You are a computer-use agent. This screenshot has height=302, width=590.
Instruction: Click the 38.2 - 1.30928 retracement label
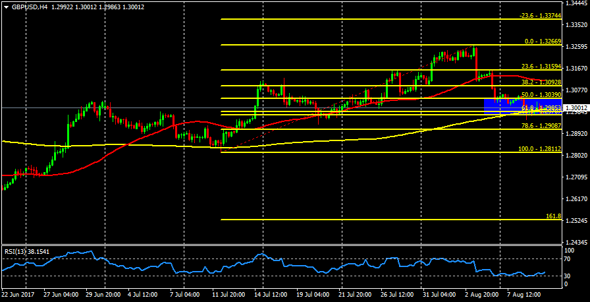(540, 82)
